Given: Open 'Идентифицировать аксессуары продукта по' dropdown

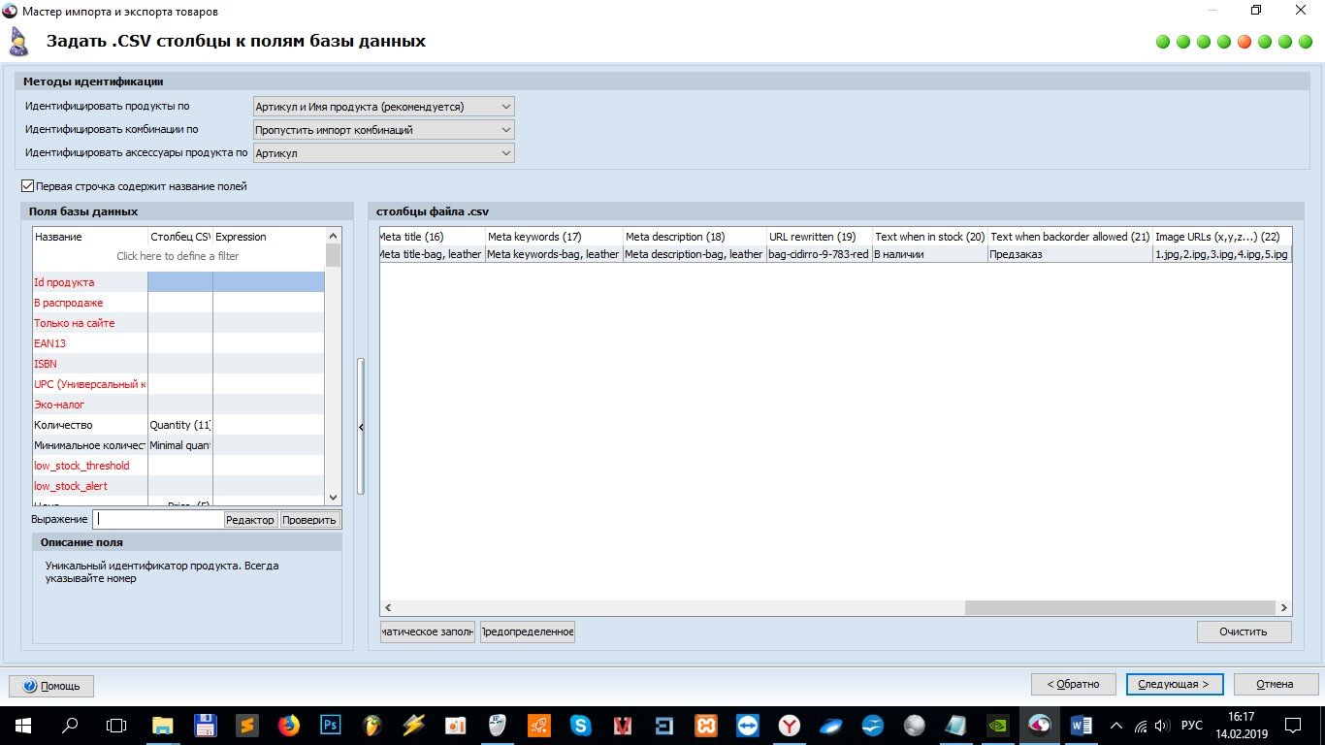Looking at the screenshot, I should (383, 153).
